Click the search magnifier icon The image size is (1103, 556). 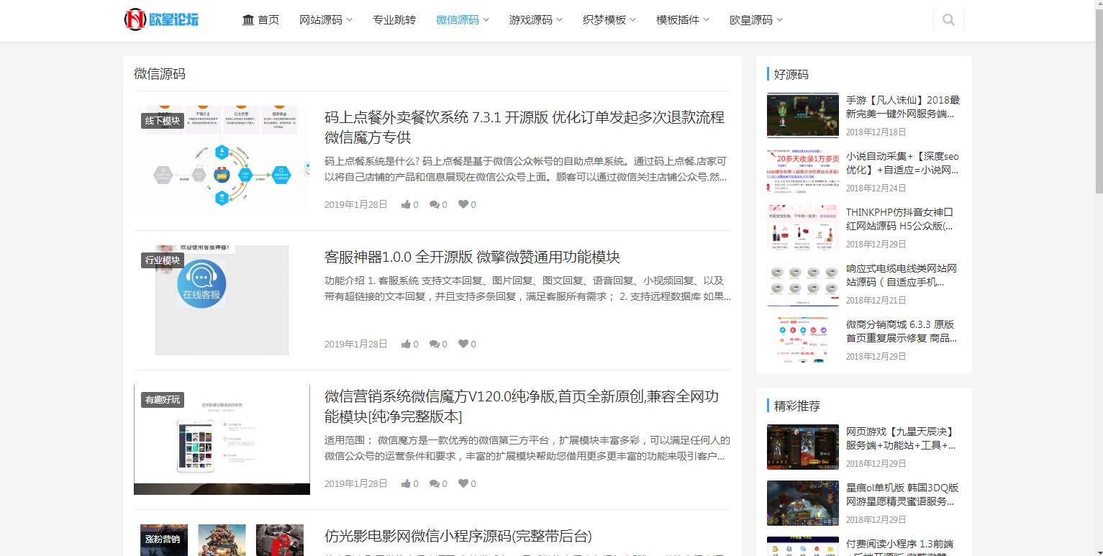point(948,19)
